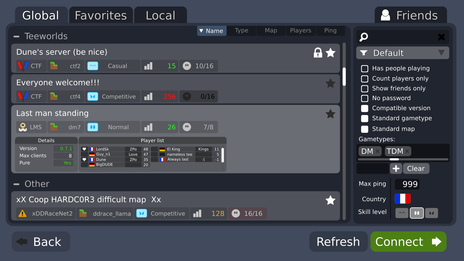Click the gametype text input field
Image resolution: width=464 pixels, height=261 pixels.
(x=373, y=168)
